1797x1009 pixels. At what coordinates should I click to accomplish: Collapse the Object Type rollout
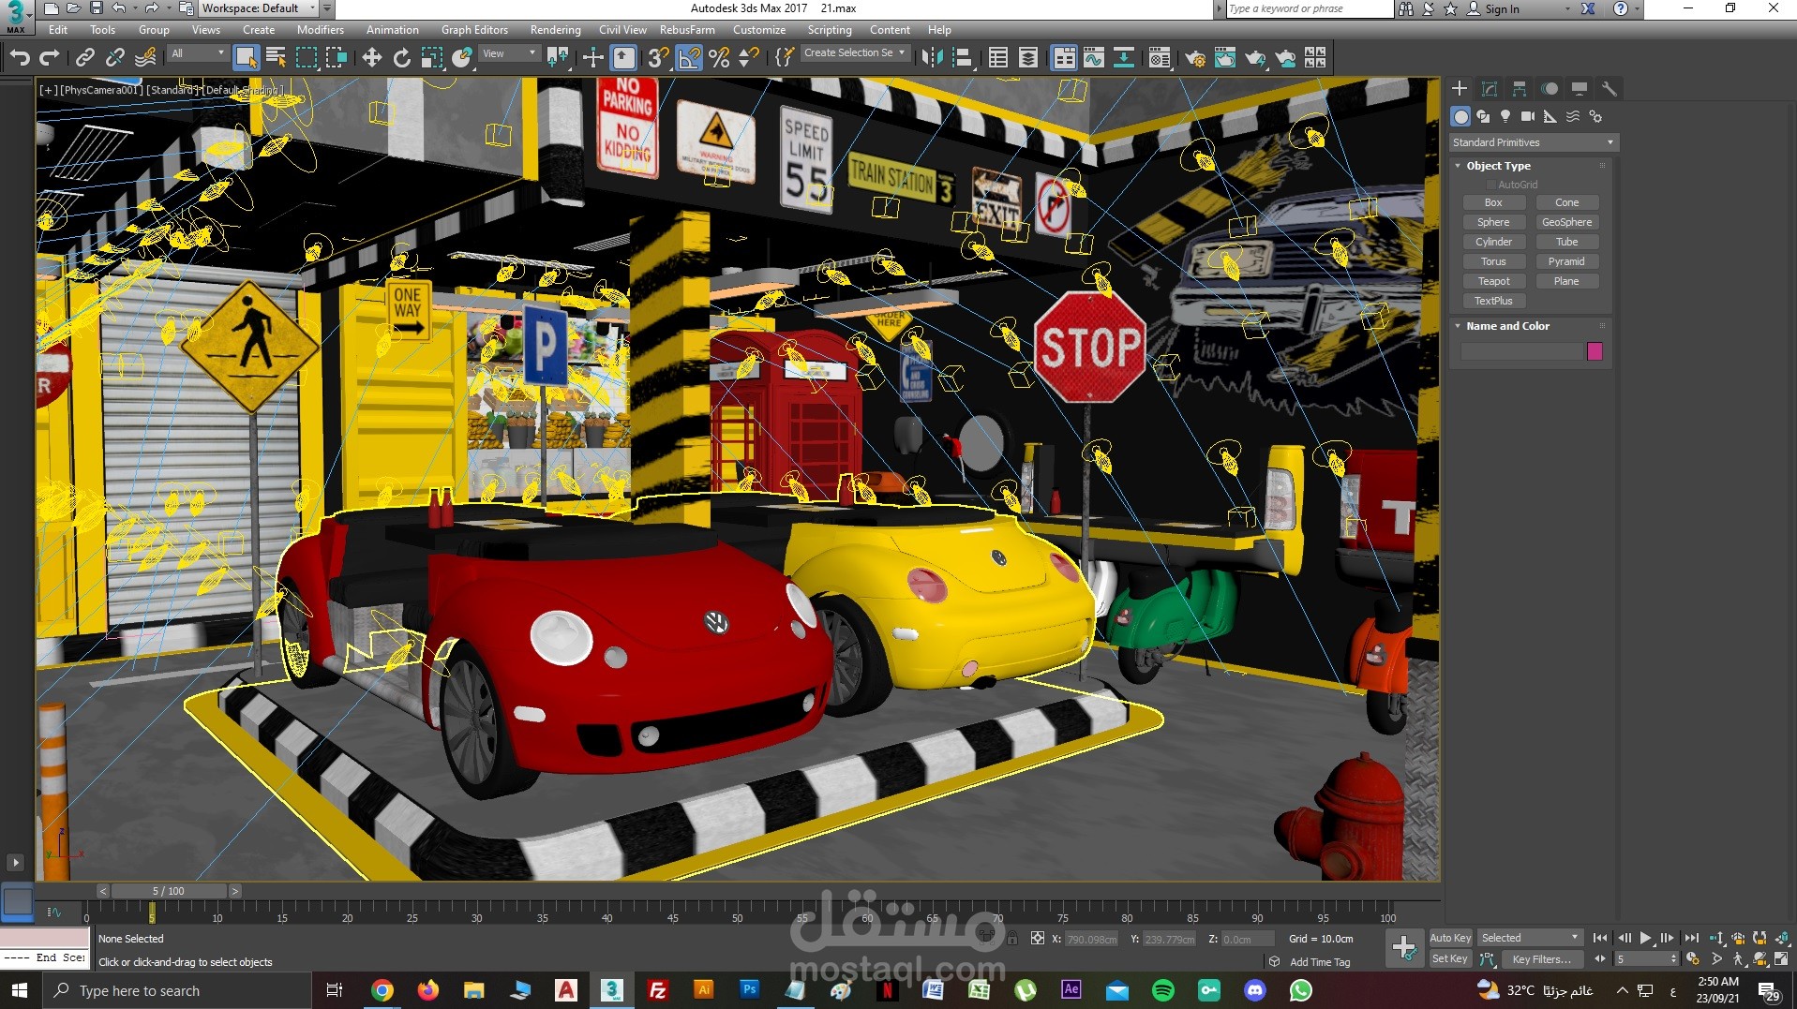1498,166
